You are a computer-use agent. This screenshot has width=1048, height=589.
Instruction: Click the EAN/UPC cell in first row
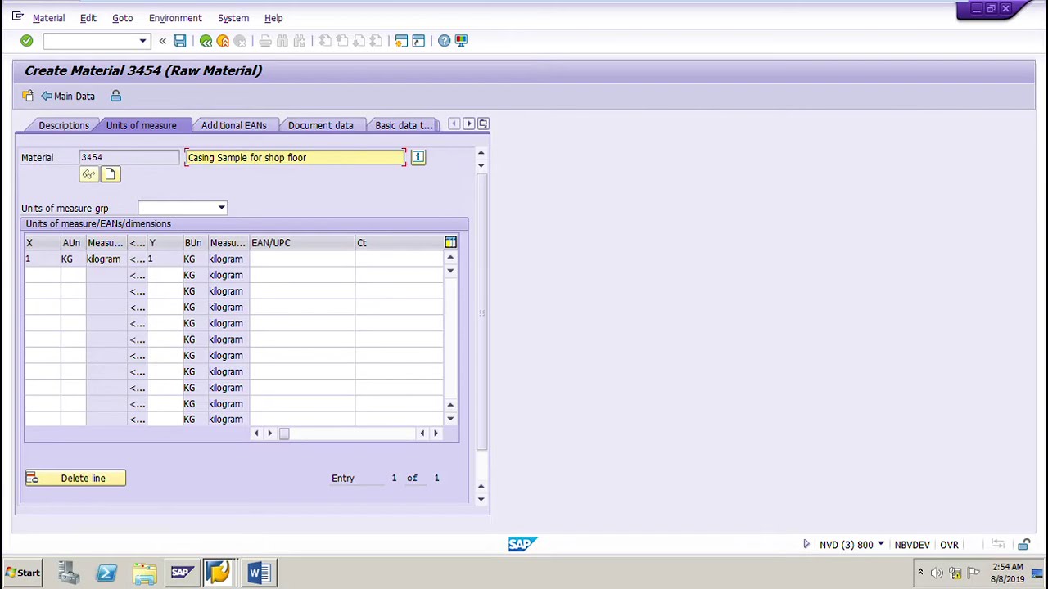302,259
